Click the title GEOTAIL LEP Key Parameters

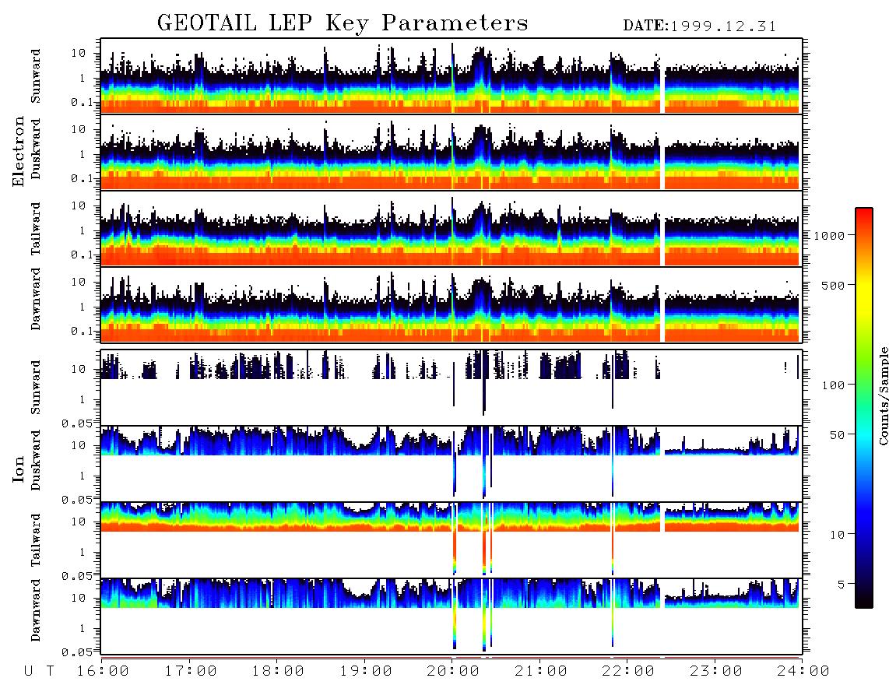343,23
